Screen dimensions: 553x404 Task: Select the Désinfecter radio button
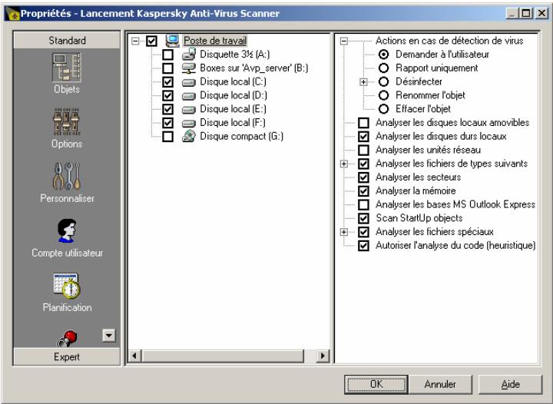(x=383, y=81)
